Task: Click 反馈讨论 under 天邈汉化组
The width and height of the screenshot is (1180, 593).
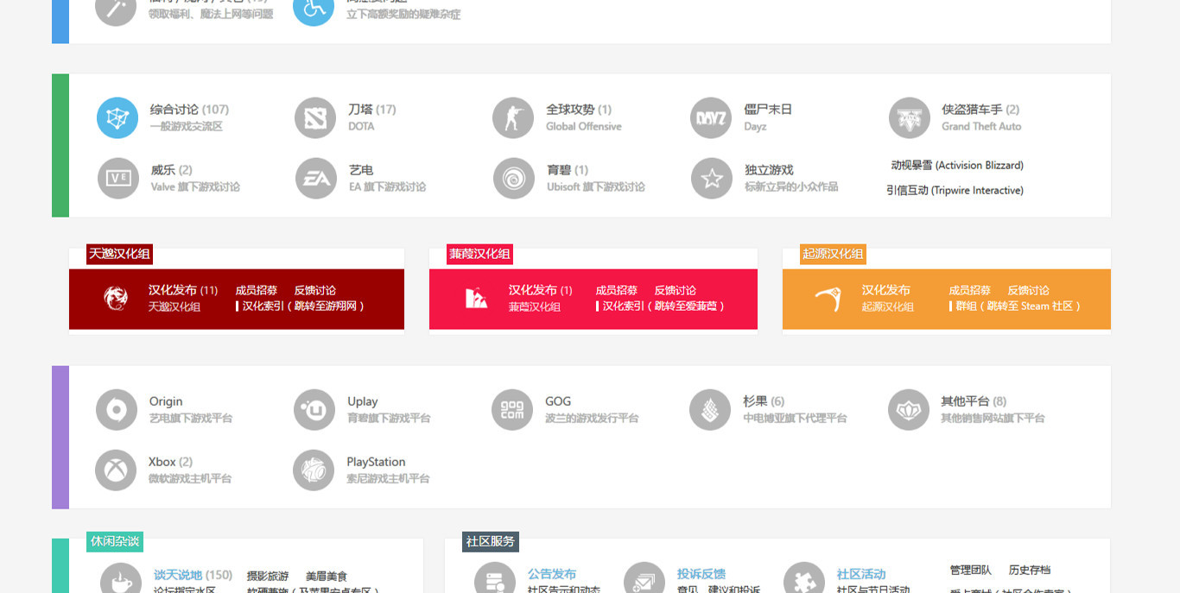Action: tap(315, 291)
